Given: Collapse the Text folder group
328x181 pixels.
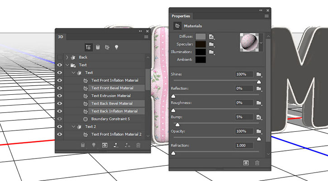Looking at the screenshot, I should [x=67, y=65].
